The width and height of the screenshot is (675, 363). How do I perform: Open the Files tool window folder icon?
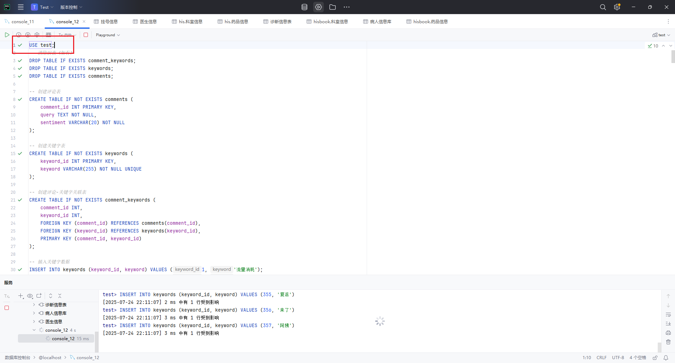333,7
